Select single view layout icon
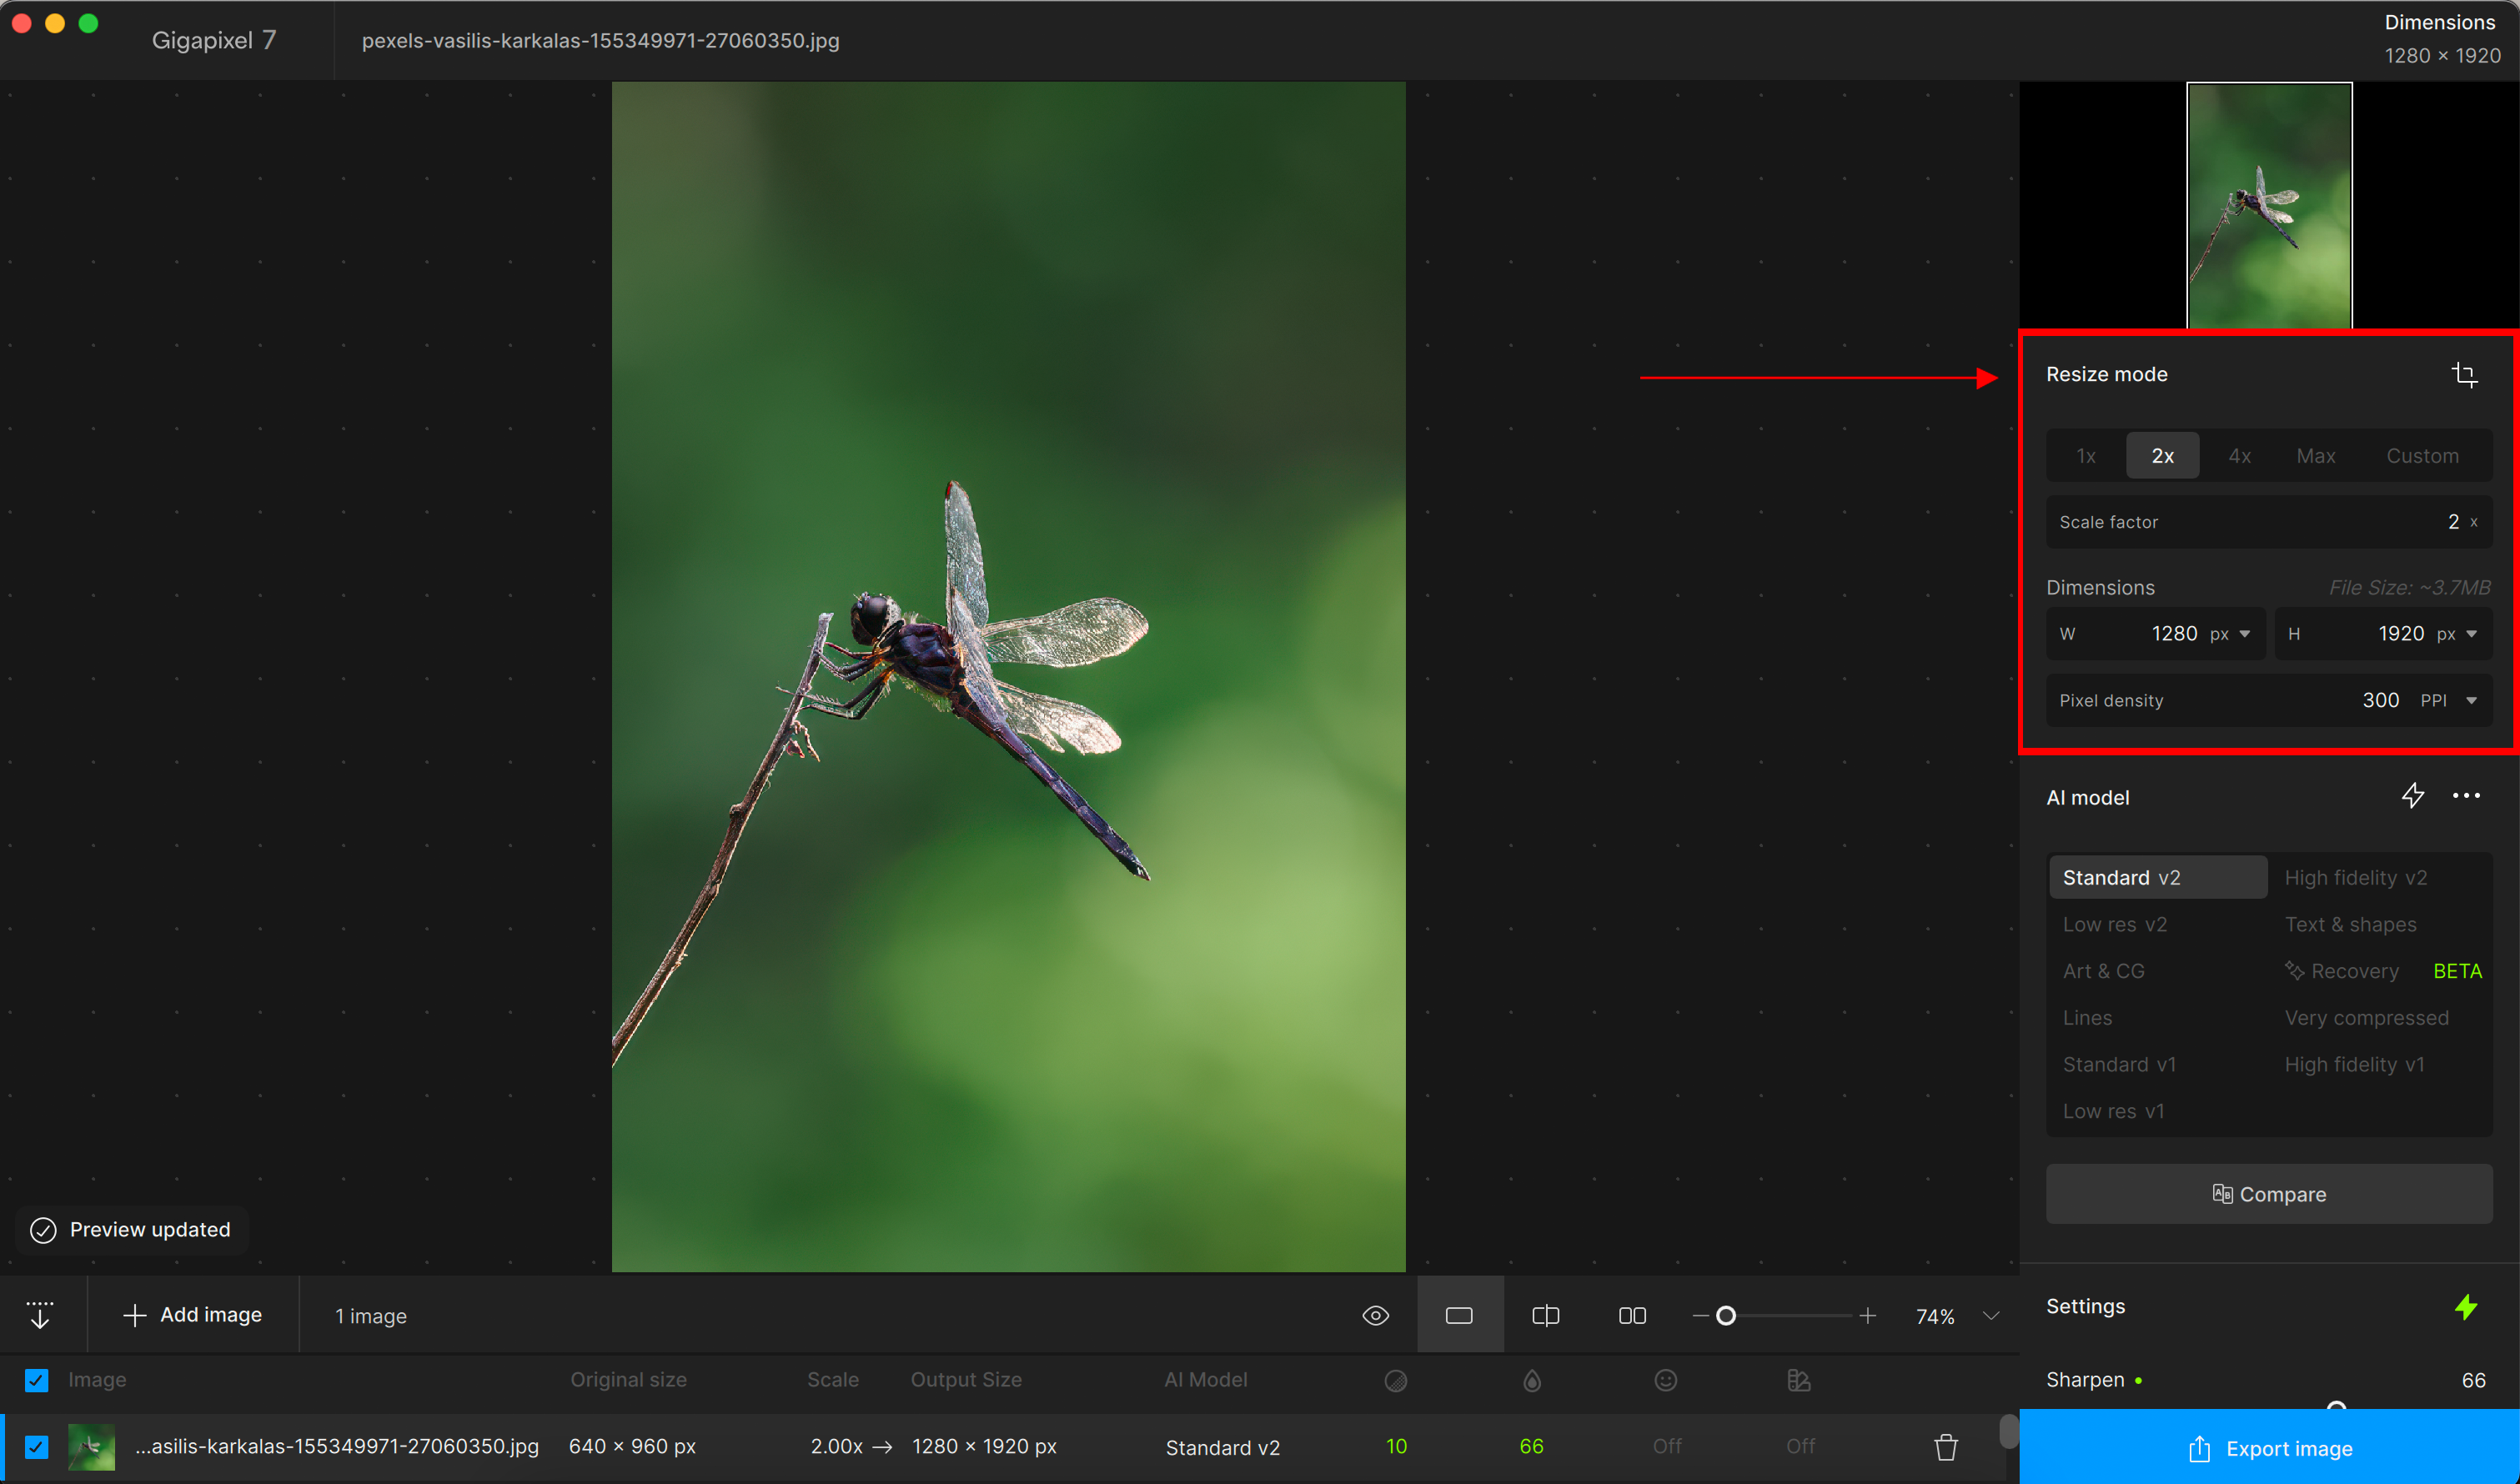The width and height of the screenshot is (2520, 1484). [x=1459, y=1316]
